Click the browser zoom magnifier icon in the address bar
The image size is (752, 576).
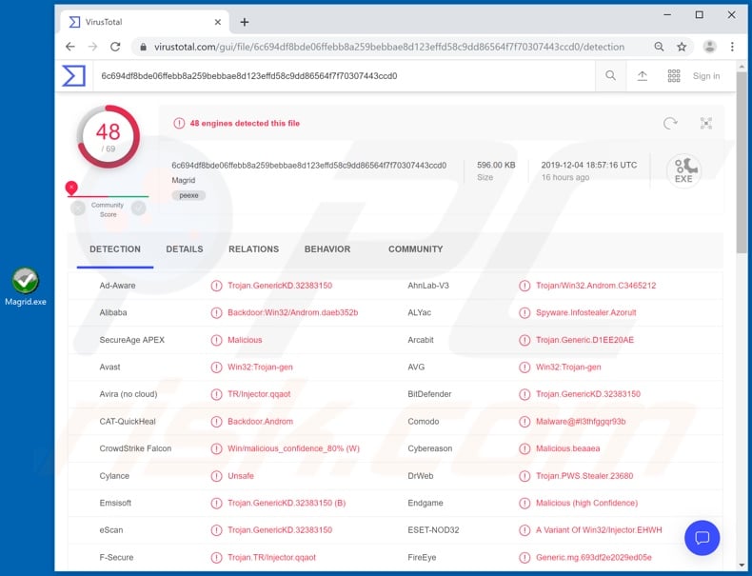659,47
